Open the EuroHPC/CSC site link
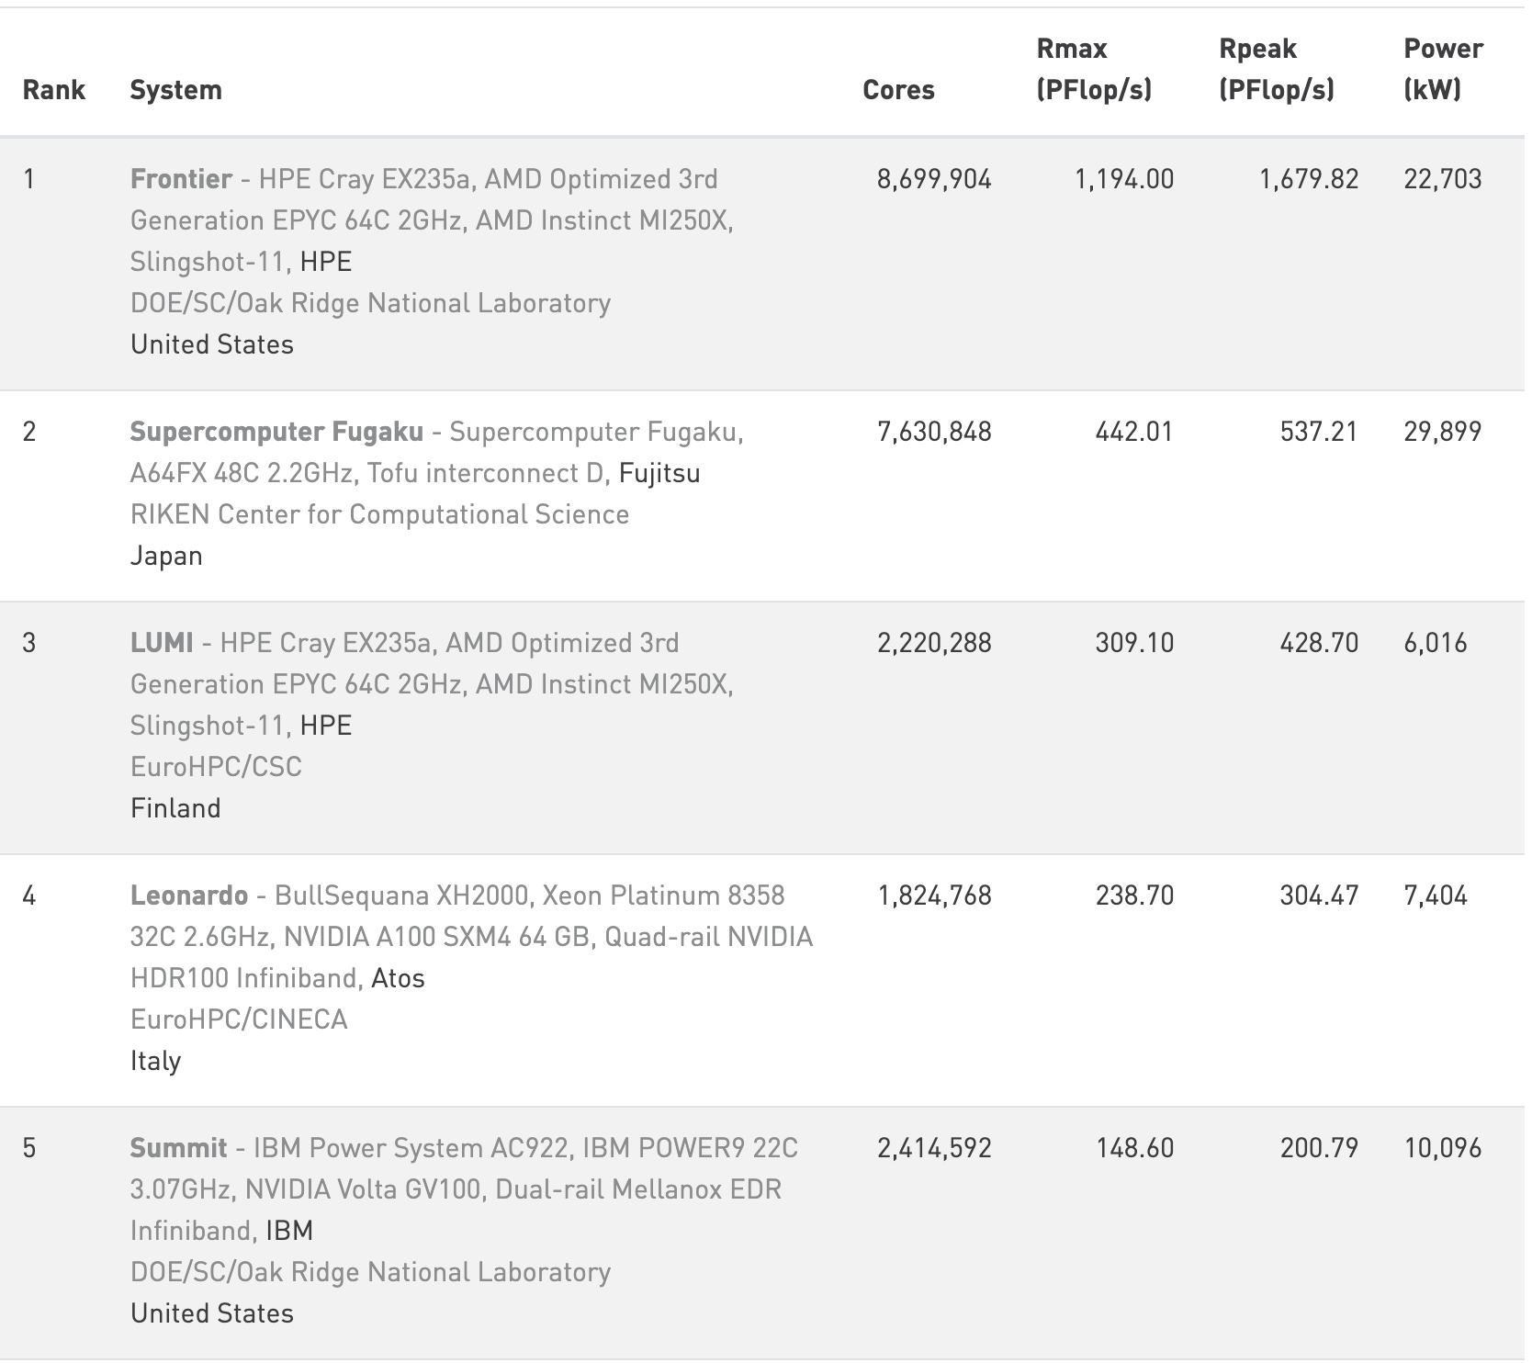 216,767
